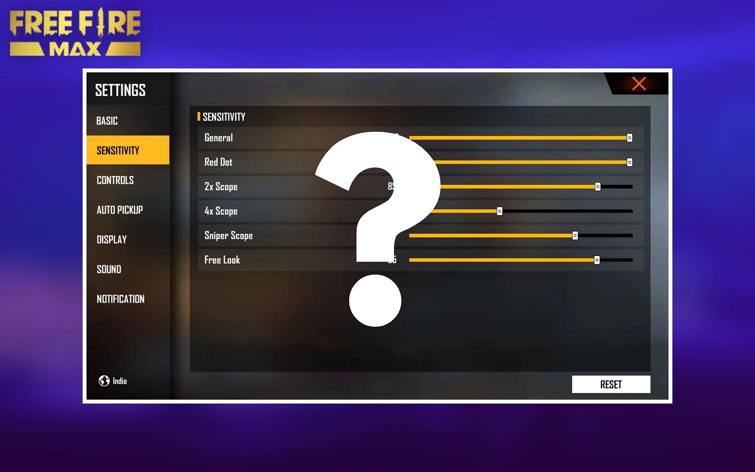Click the 2x Scope sensitivity slider
755x472 pixels.
(596, 186)
